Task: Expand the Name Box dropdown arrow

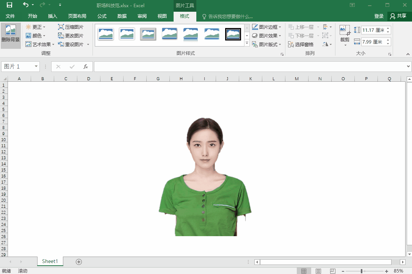Action: pyautogui.click(x=36, y=67)
